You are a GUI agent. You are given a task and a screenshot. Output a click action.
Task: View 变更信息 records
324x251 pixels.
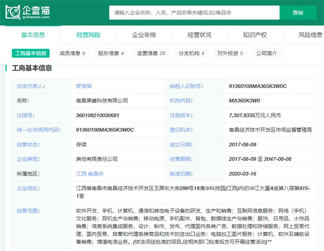pyautogui.click(x=151, y=53)
